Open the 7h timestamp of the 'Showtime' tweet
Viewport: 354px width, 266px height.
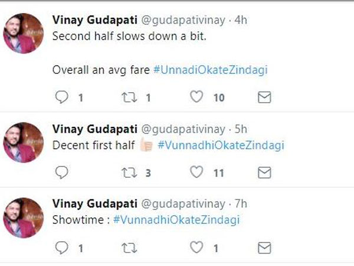tap(241, 204)
